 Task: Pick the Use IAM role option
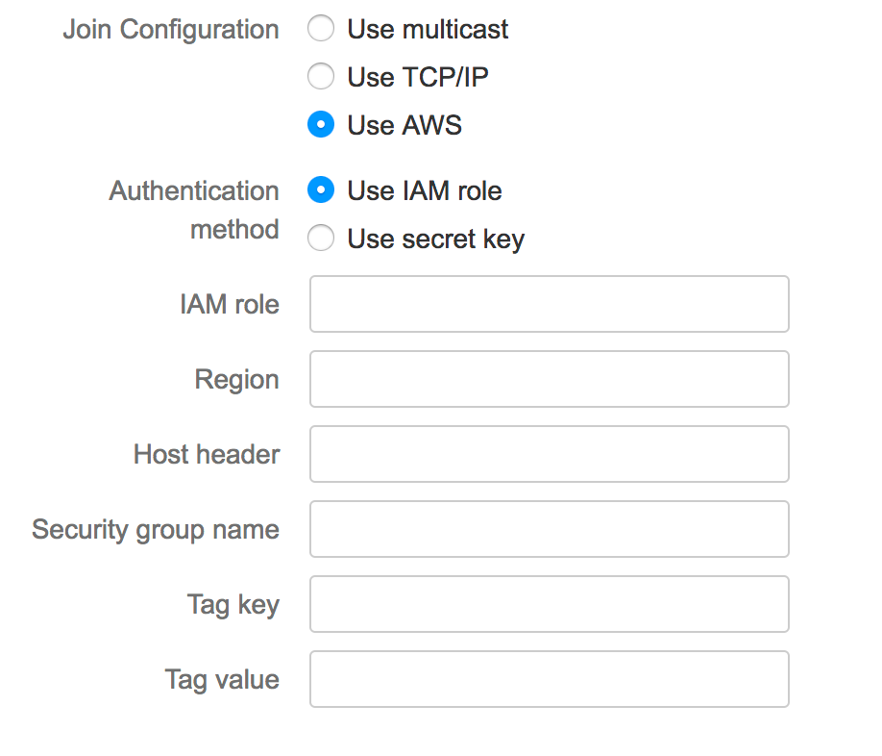(x=321, y=190)
